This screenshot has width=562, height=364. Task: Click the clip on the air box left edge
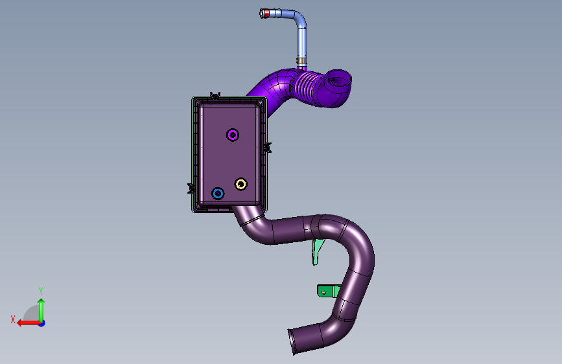coord(191,188)
